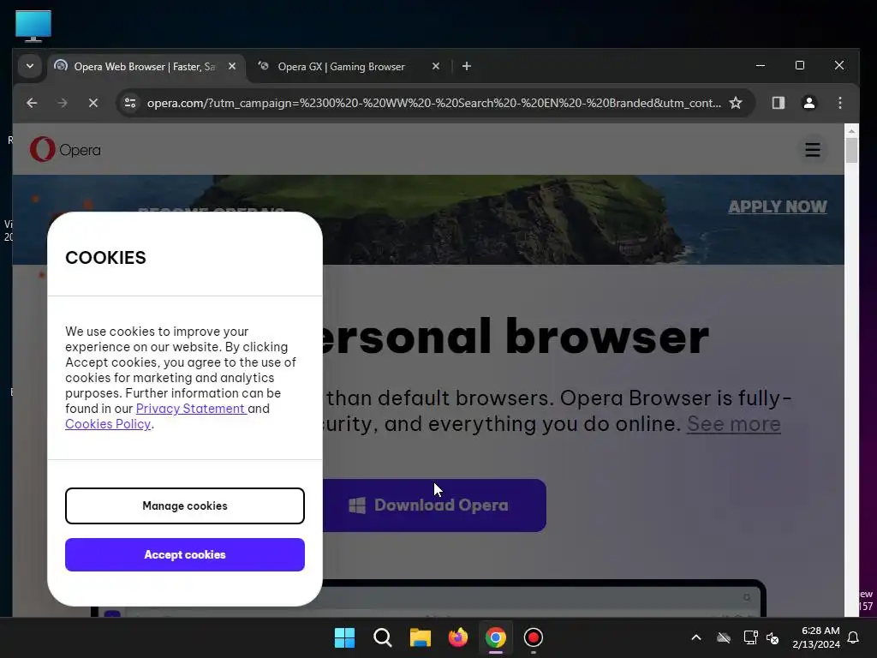This screenshot has height=658, width=877.
Task: Click the muted volume tray icon
Action: pyautogui.click(x=773, y=637)
